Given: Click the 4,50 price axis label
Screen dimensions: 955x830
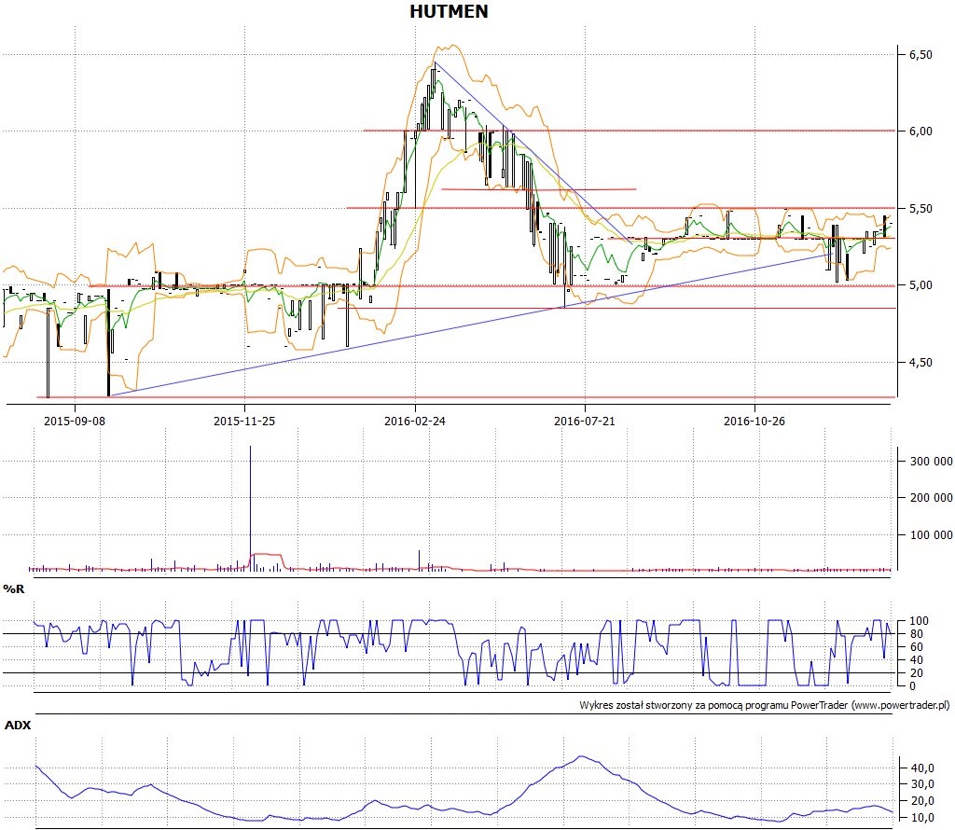Looking at the screenshot, I should click(x=920, y=363).
